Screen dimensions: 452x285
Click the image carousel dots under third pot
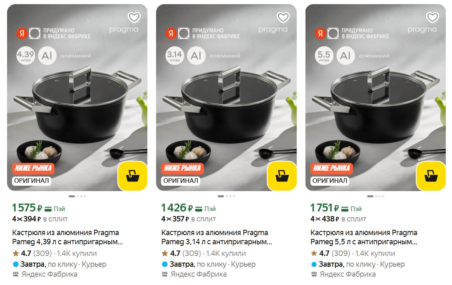375,196
